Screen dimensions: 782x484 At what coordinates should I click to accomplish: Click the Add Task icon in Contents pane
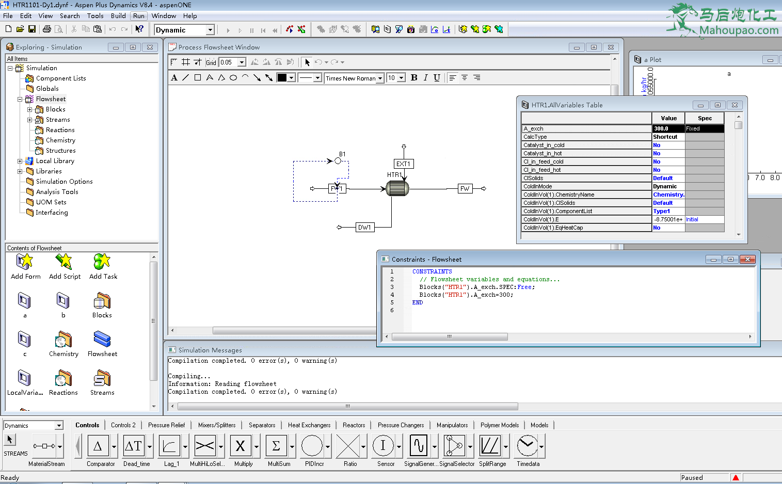point(102,262)
